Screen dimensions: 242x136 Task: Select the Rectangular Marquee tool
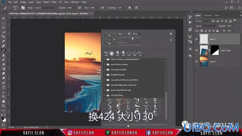pyautogui.click(x=3, y=23)
